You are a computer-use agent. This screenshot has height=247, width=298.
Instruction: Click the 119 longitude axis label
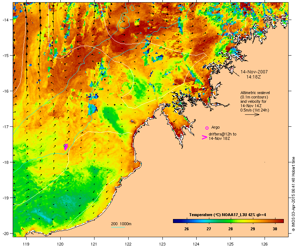pyautogui.click(x=26, y=244)
